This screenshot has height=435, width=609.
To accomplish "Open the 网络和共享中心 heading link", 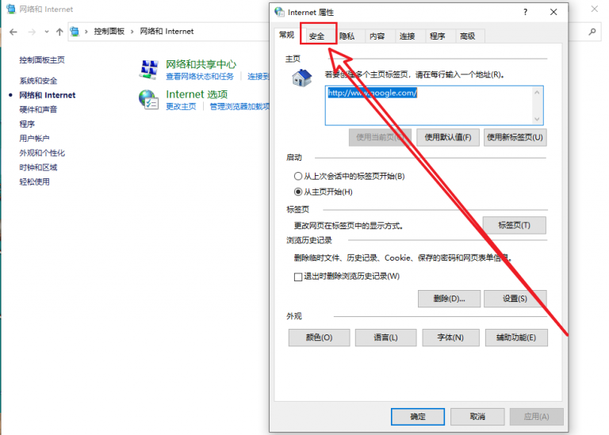I will click(201, 64).
